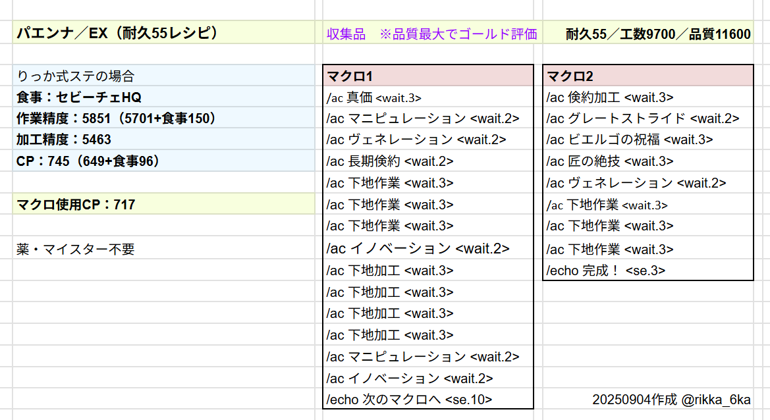The image size is (770, 420).
Task: Click the /ac 真価 macro line
Action: (x=374, y=97)
